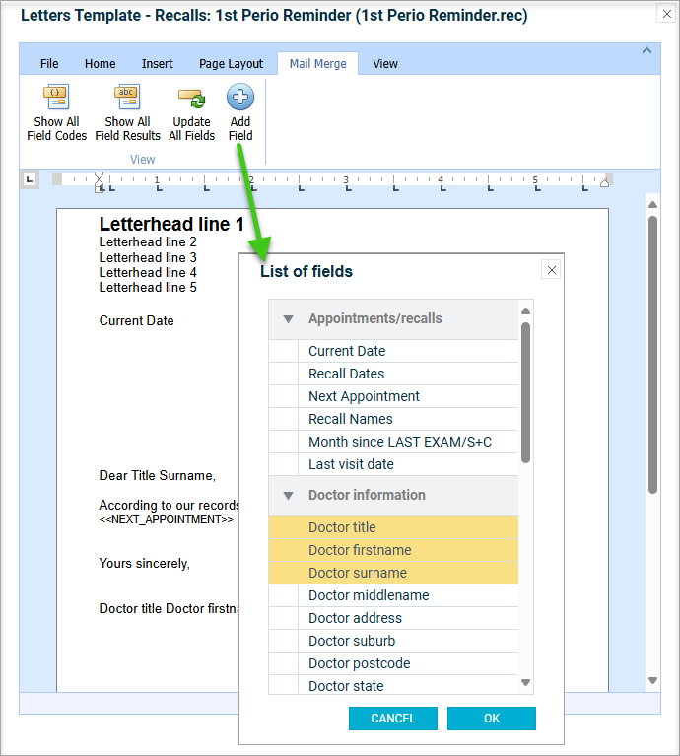Viewport: 680px width, 756px height.
Task: Click the Letterhead line 2 text
Action: pos(148,242)
